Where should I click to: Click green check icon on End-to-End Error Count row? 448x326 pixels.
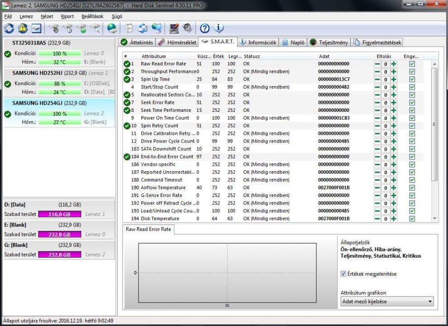pyautogui.click(x=127, y=157)
